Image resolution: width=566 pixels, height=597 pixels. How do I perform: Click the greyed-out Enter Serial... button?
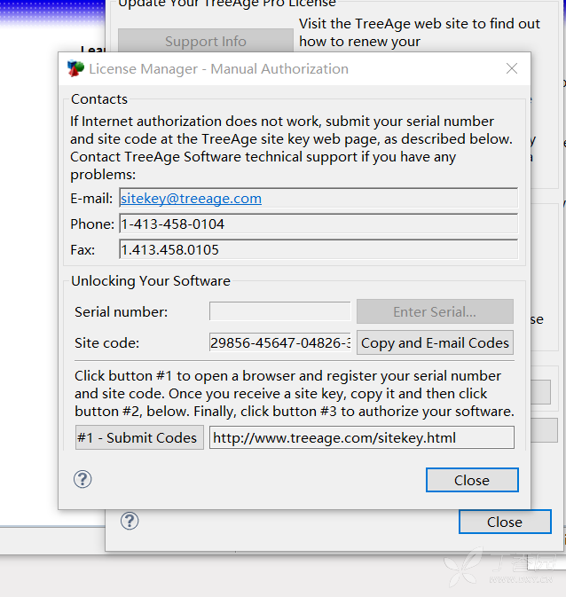coord(435,312)
